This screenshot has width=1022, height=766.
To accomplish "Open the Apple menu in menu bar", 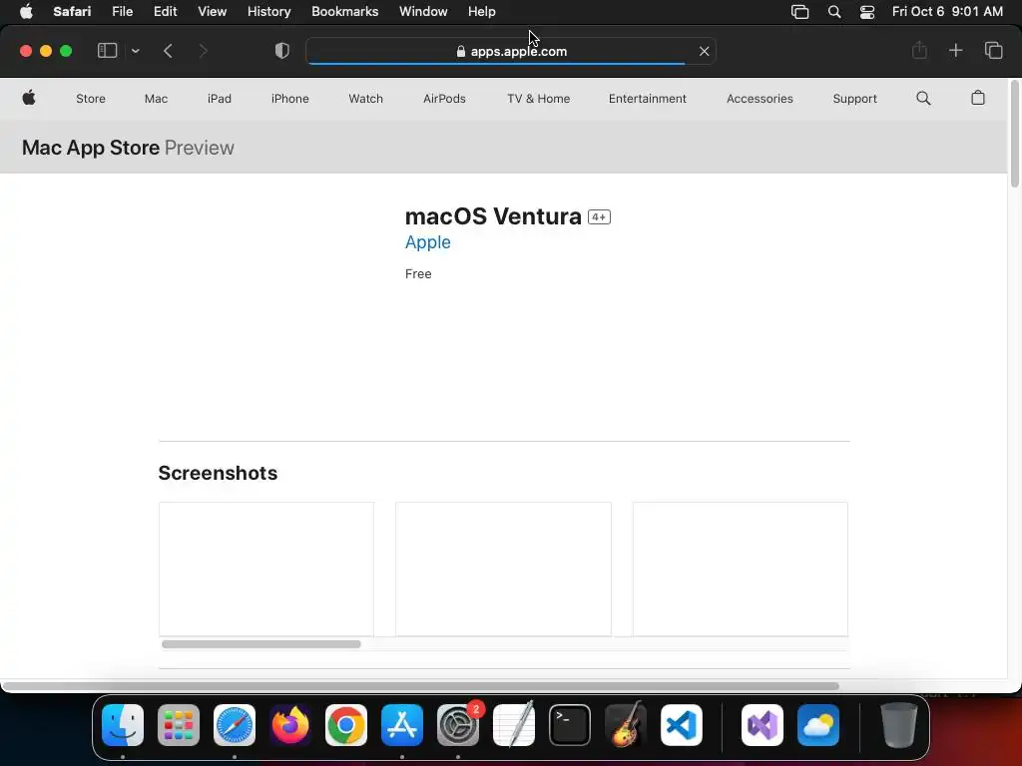I will (x=26, y=12).
